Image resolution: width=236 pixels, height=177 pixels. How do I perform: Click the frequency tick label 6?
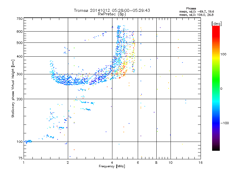138,163
